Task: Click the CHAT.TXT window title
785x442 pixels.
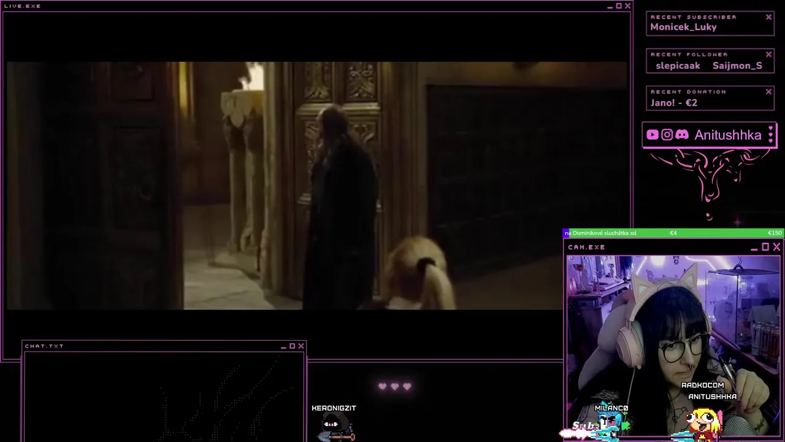Action: pyautogui.click(x=44, y=346)
